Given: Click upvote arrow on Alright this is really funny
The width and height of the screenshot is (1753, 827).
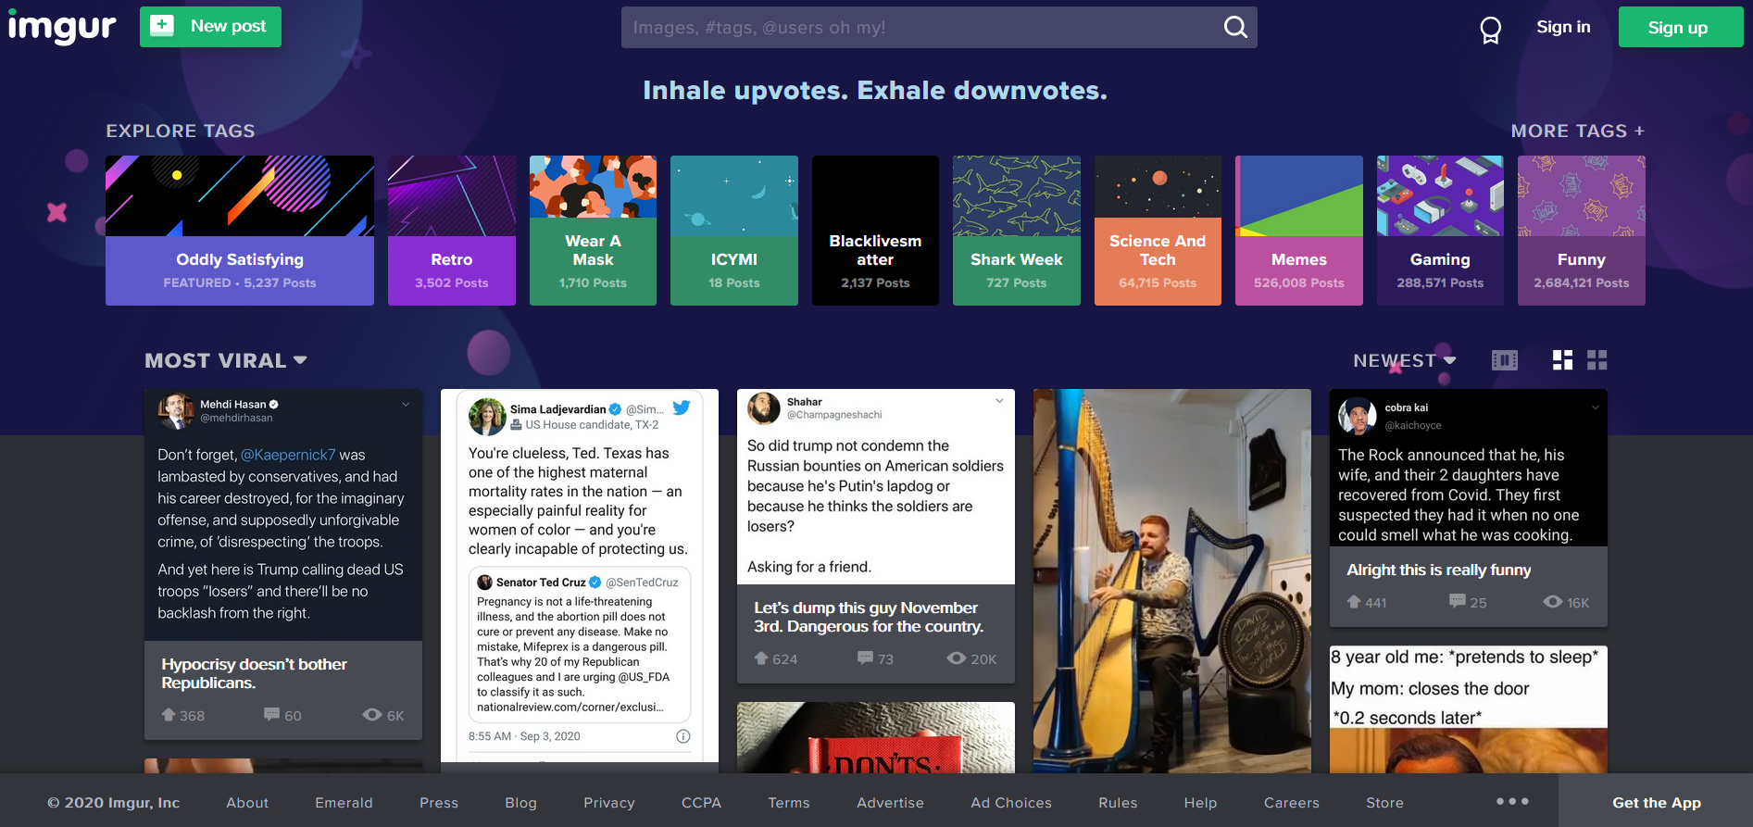Looking at the screenshot, I should pyautogui.click(x=1354, y=602).
